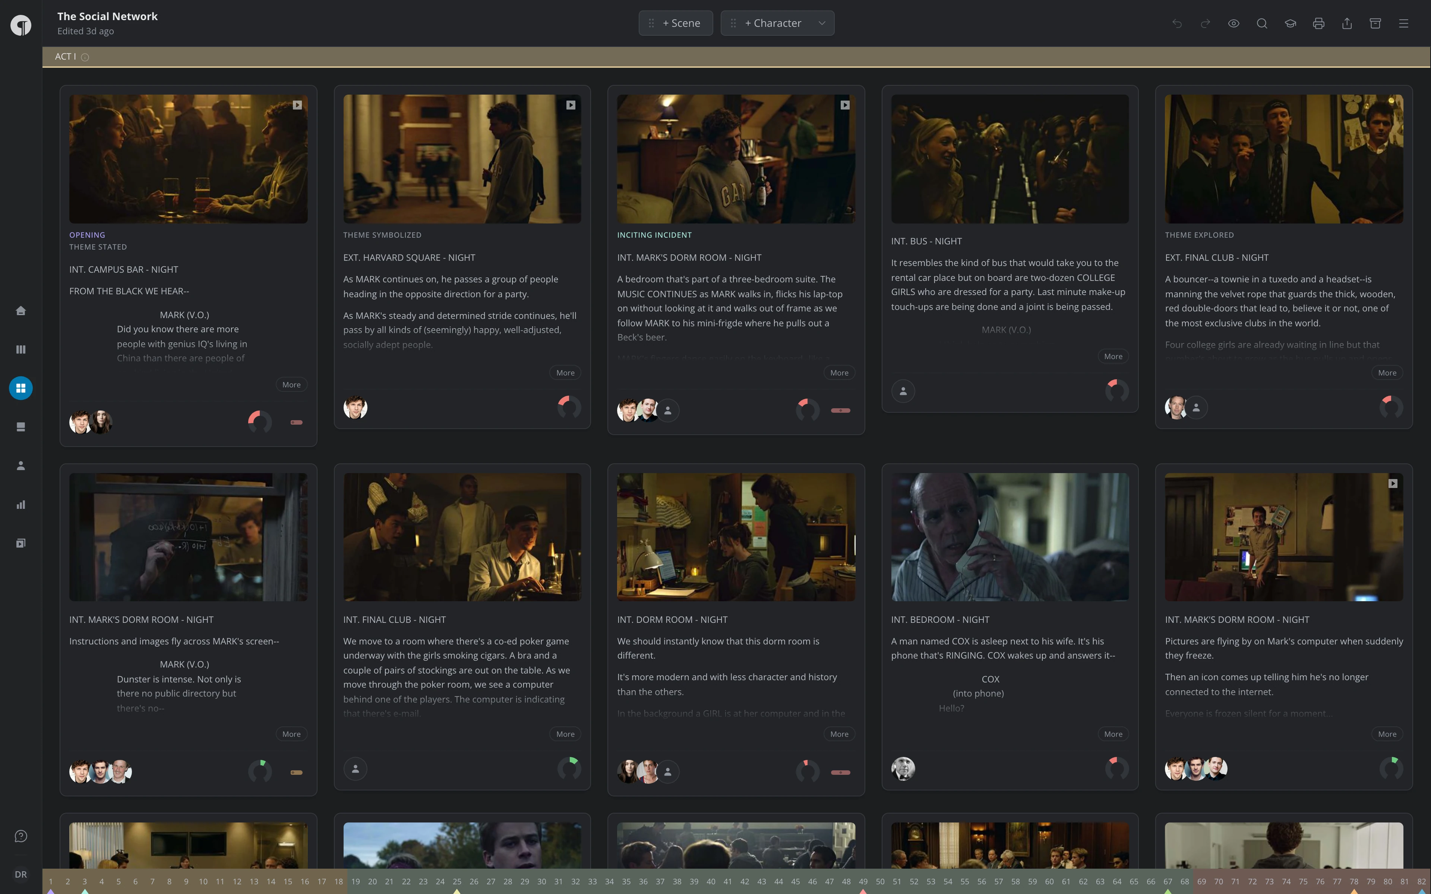Image resolution: width=1431 pixels, height=894 pixels.
Task: Open the characters icon in the left sidebar
Action: 21,466
